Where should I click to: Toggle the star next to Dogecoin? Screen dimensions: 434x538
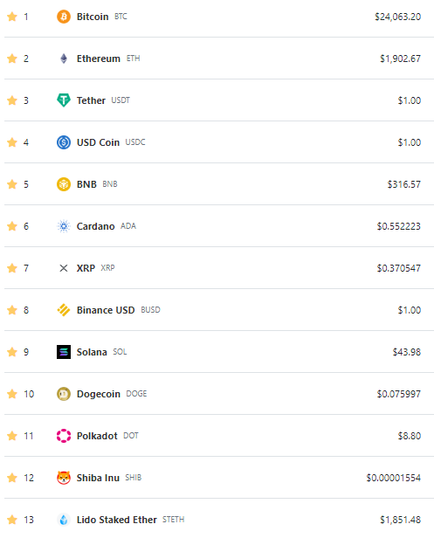coord(12,394)
